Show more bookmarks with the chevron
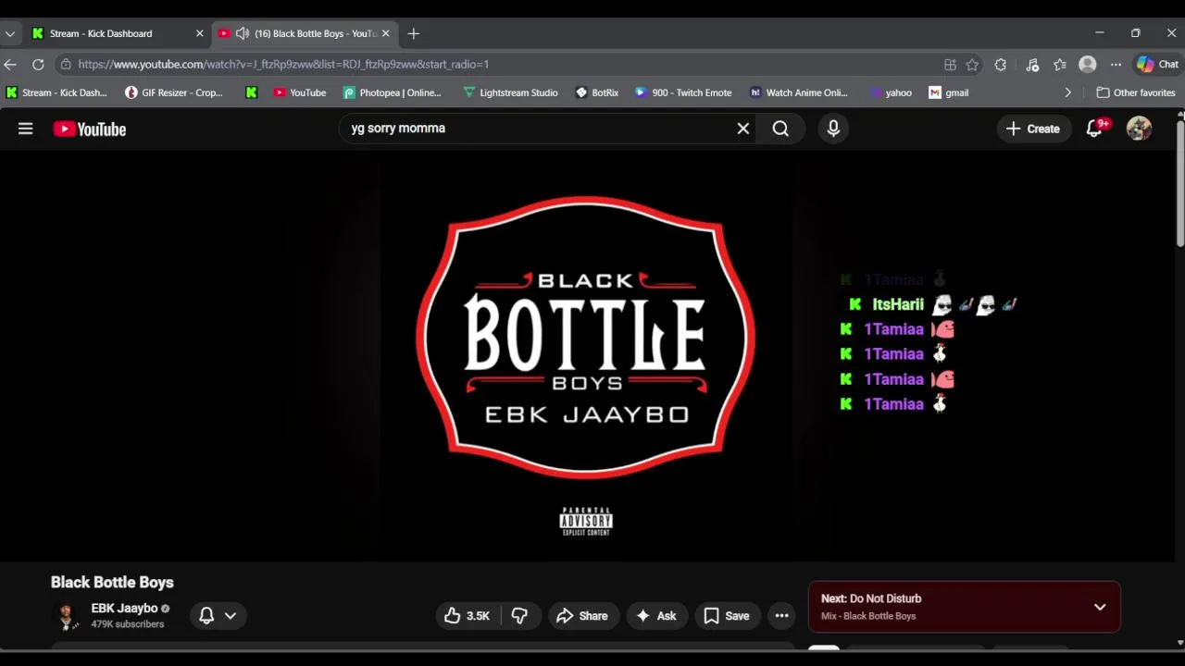 [x=1067, y=92]
